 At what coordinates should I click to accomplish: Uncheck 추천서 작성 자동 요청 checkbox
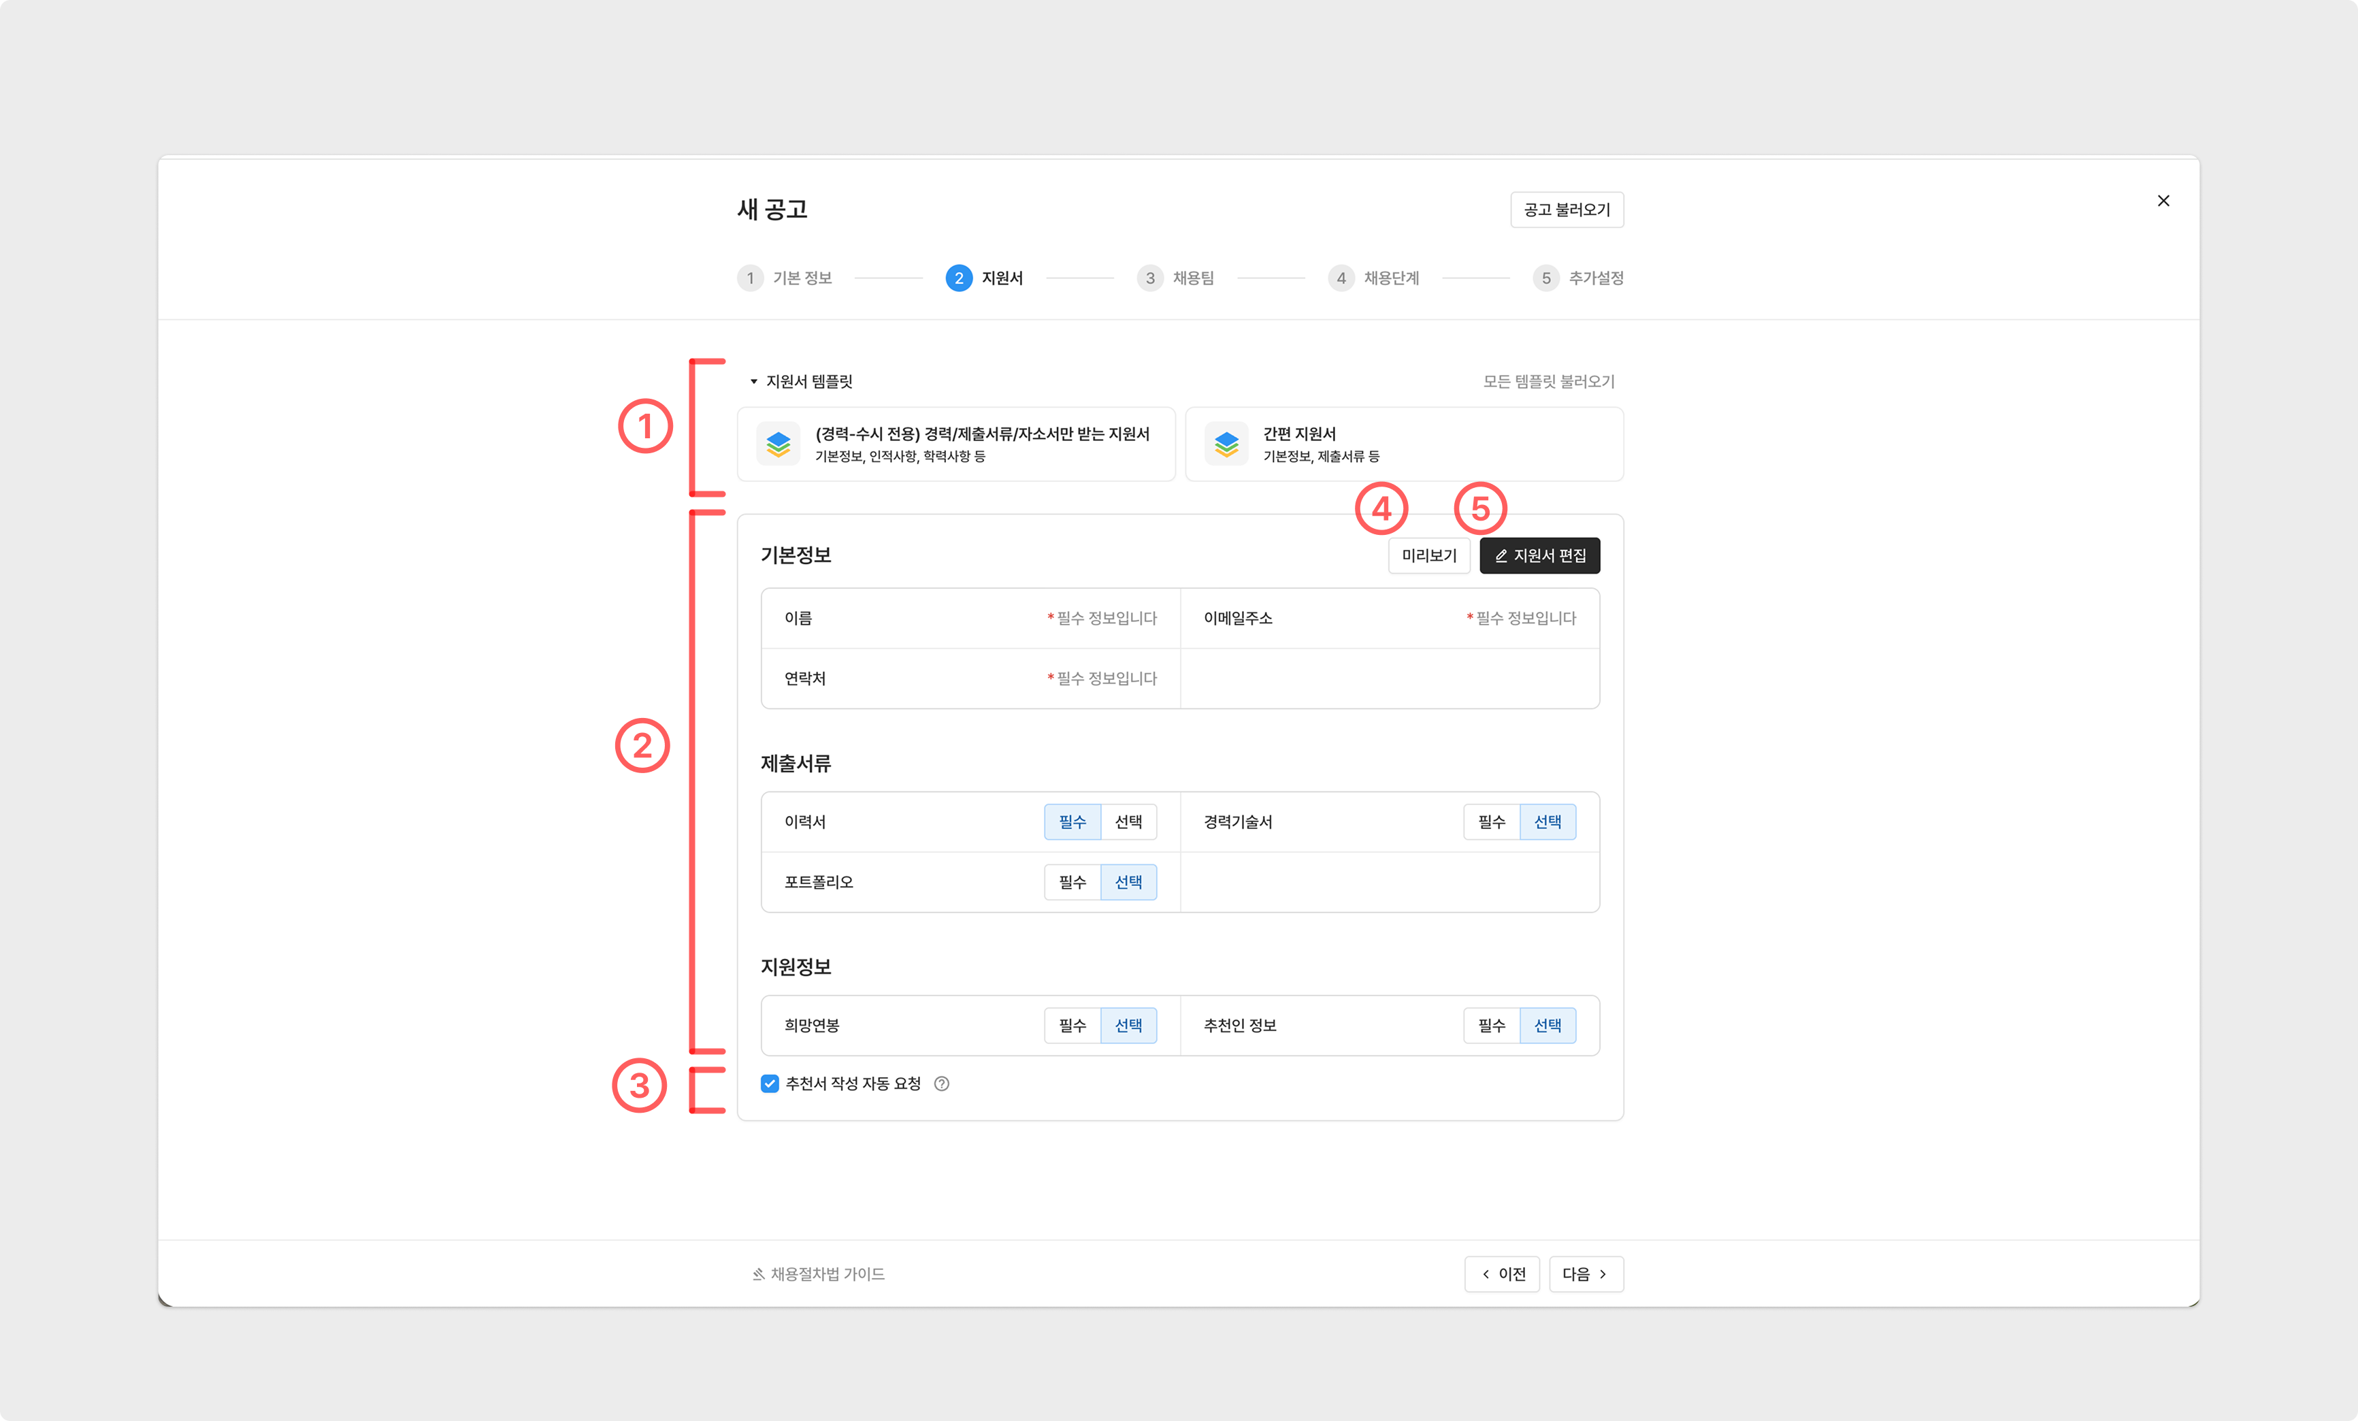coord(770,1083)
